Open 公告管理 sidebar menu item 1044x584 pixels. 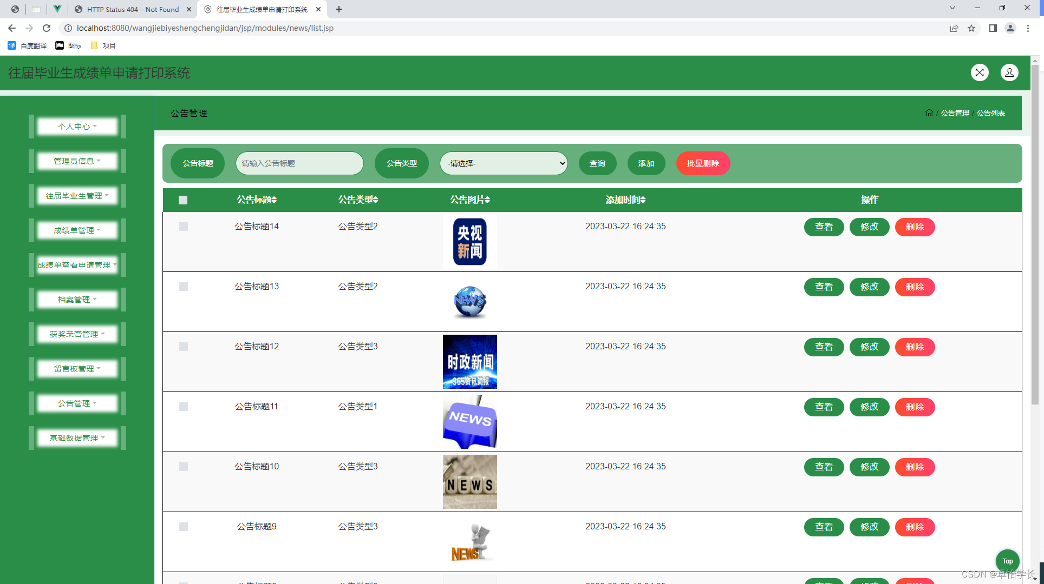click(x=77, y=403)
